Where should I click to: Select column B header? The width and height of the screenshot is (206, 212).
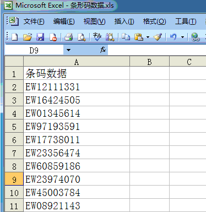pos(149,62)
